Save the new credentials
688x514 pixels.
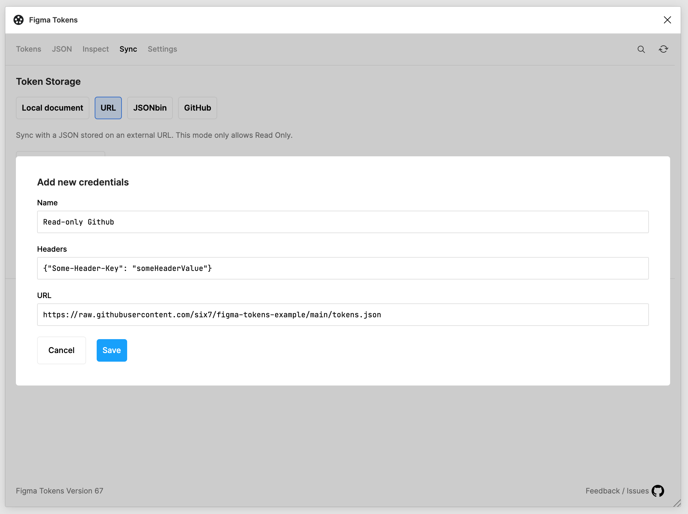point(112,350)
